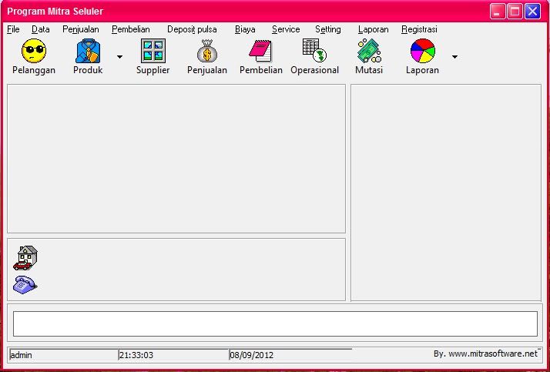Open the Pelanggan customer icon
This screenshot has width=550, height=372.
[x=34, y=51]
